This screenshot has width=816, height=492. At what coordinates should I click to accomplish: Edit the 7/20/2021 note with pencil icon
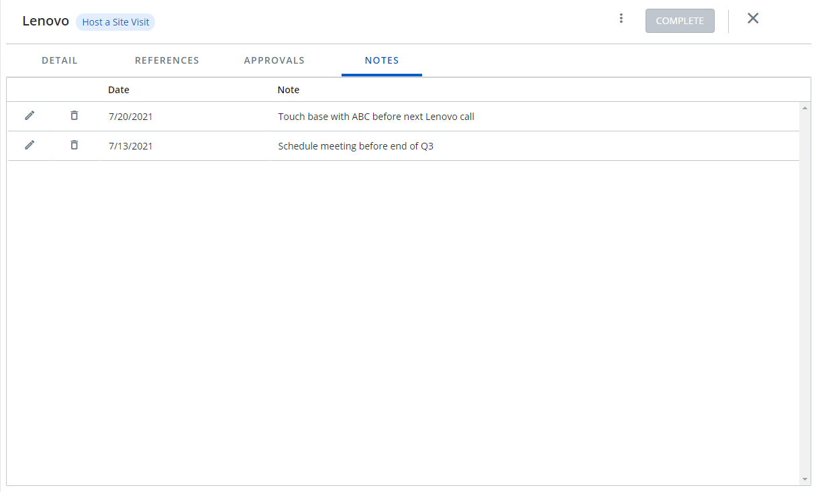click(30, 115)
